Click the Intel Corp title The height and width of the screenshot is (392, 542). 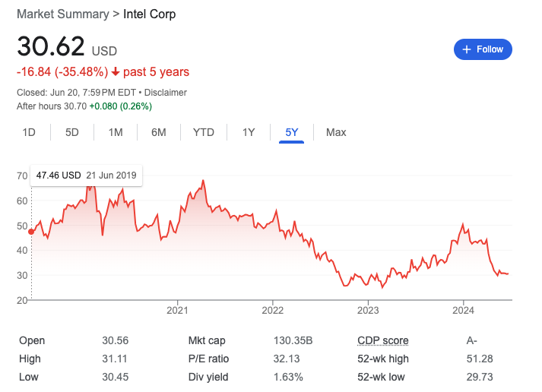149,14
